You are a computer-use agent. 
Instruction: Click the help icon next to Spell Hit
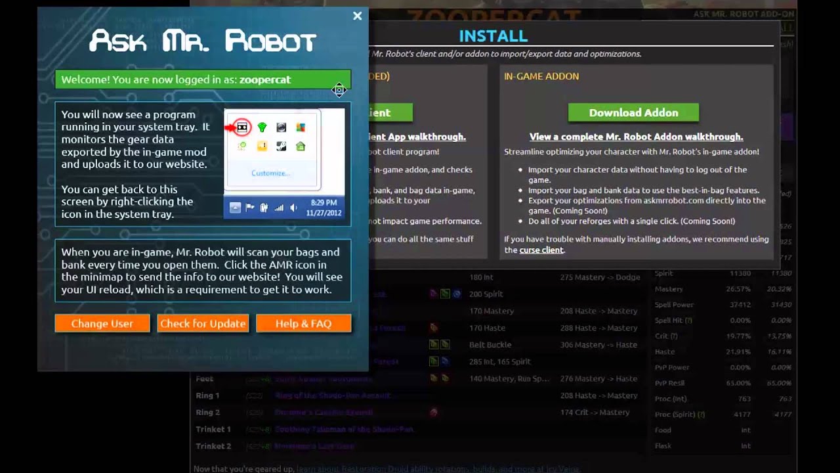coord(689,321)
